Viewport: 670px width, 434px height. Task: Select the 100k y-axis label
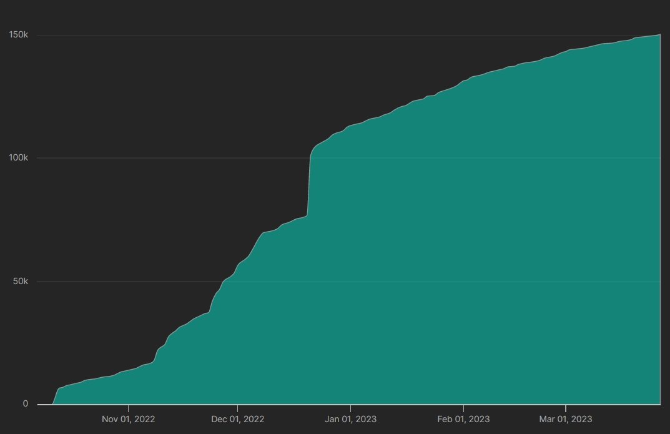[x=17, y=158]
